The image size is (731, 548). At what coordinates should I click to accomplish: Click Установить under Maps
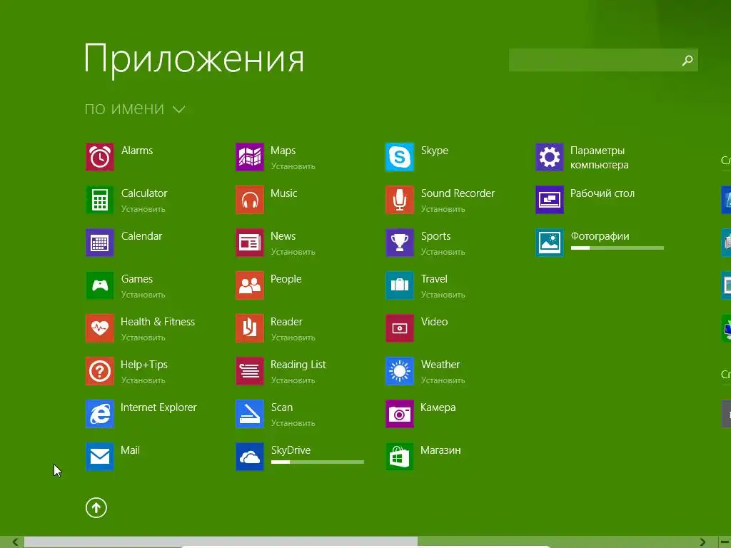click(x=293, y=166)
